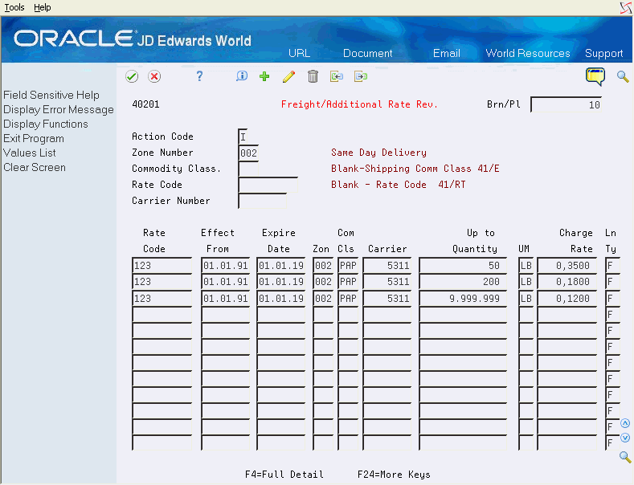Open the Support link
This screenshot has width=634, height=485.
[603, 53]
